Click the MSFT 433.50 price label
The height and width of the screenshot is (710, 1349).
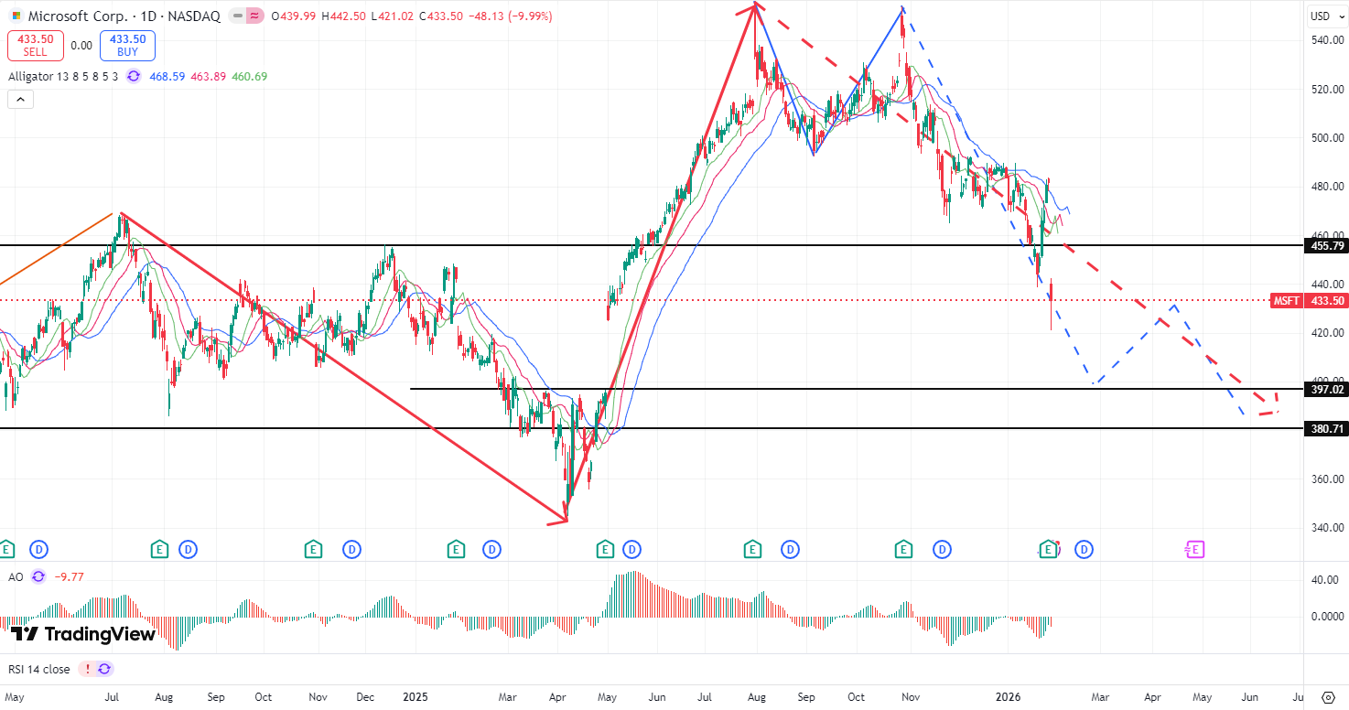pyautogui.click(x=1309, y=301)
